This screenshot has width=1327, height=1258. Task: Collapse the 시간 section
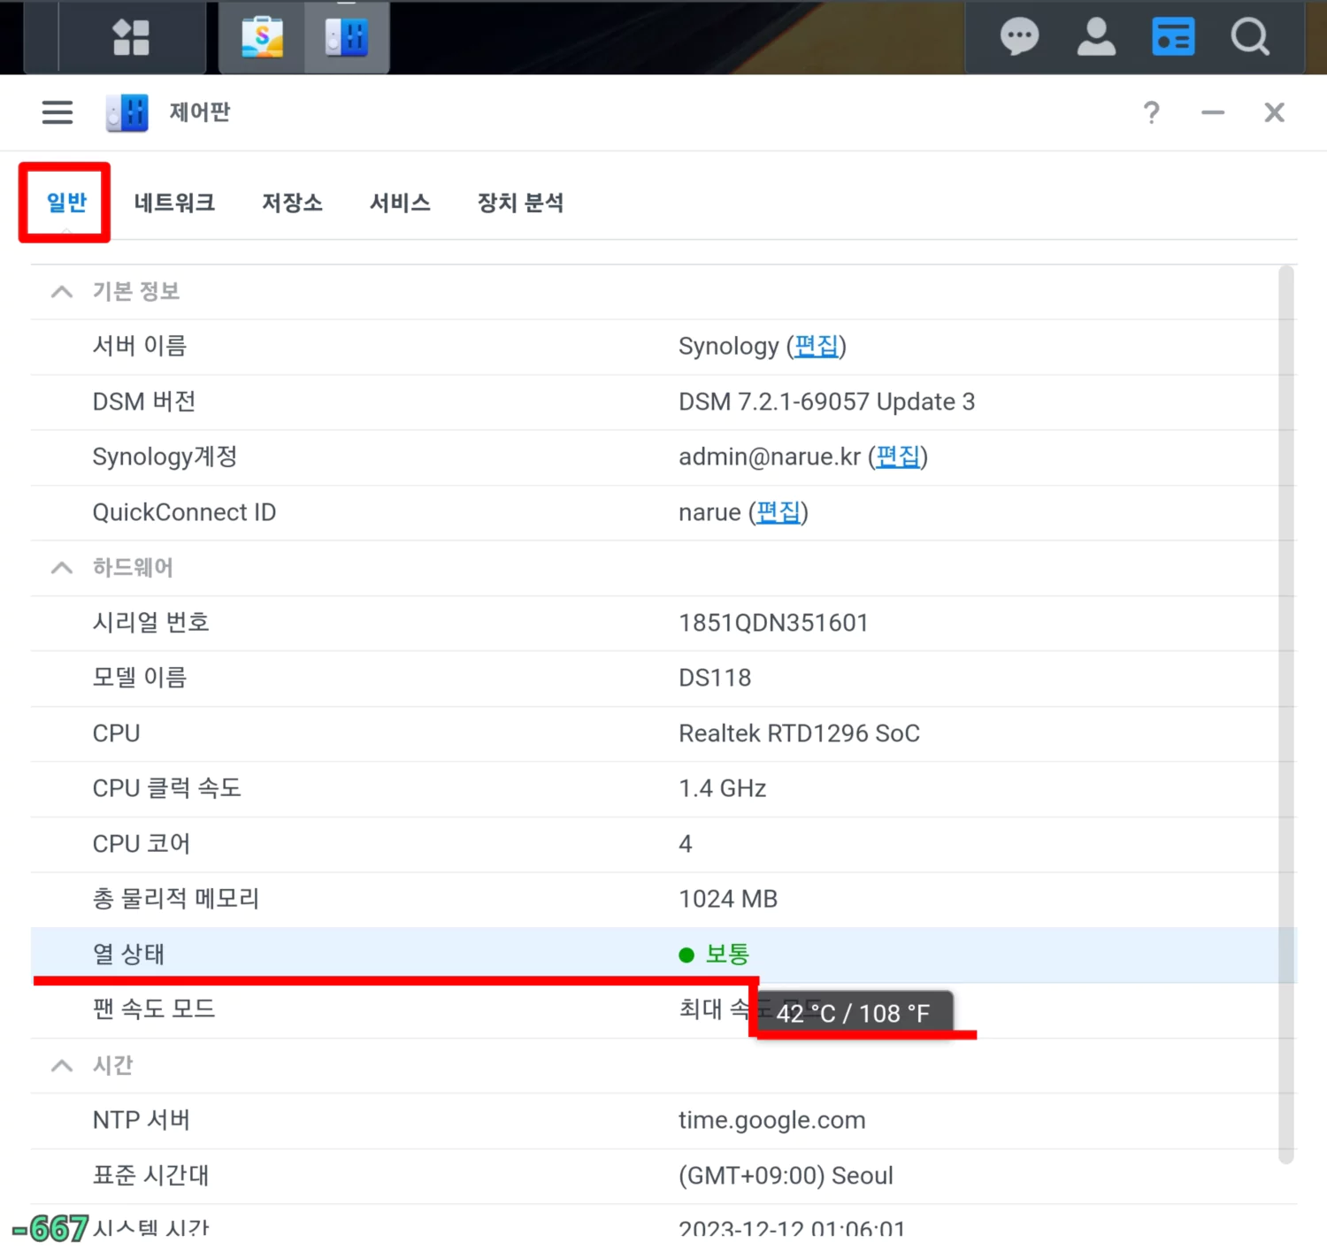pos(62,1066)
